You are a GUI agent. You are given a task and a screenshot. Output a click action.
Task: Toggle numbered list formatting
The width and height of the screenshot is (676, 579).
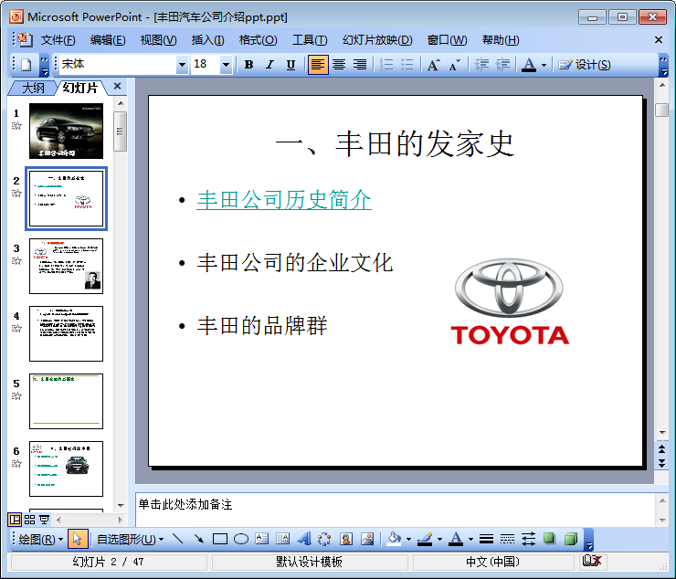pyautogui.click(x=386, y=65)
